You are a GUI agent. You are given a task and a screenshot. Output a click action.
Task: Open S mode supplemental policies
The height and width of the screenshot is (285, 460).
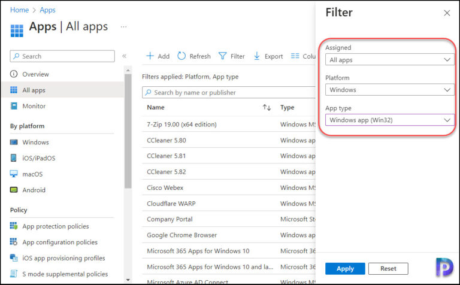tap(65, 274)
